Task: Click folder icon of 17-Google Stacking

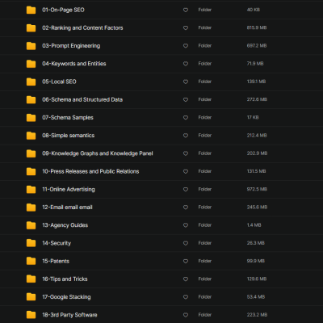Action: point(31,297)
